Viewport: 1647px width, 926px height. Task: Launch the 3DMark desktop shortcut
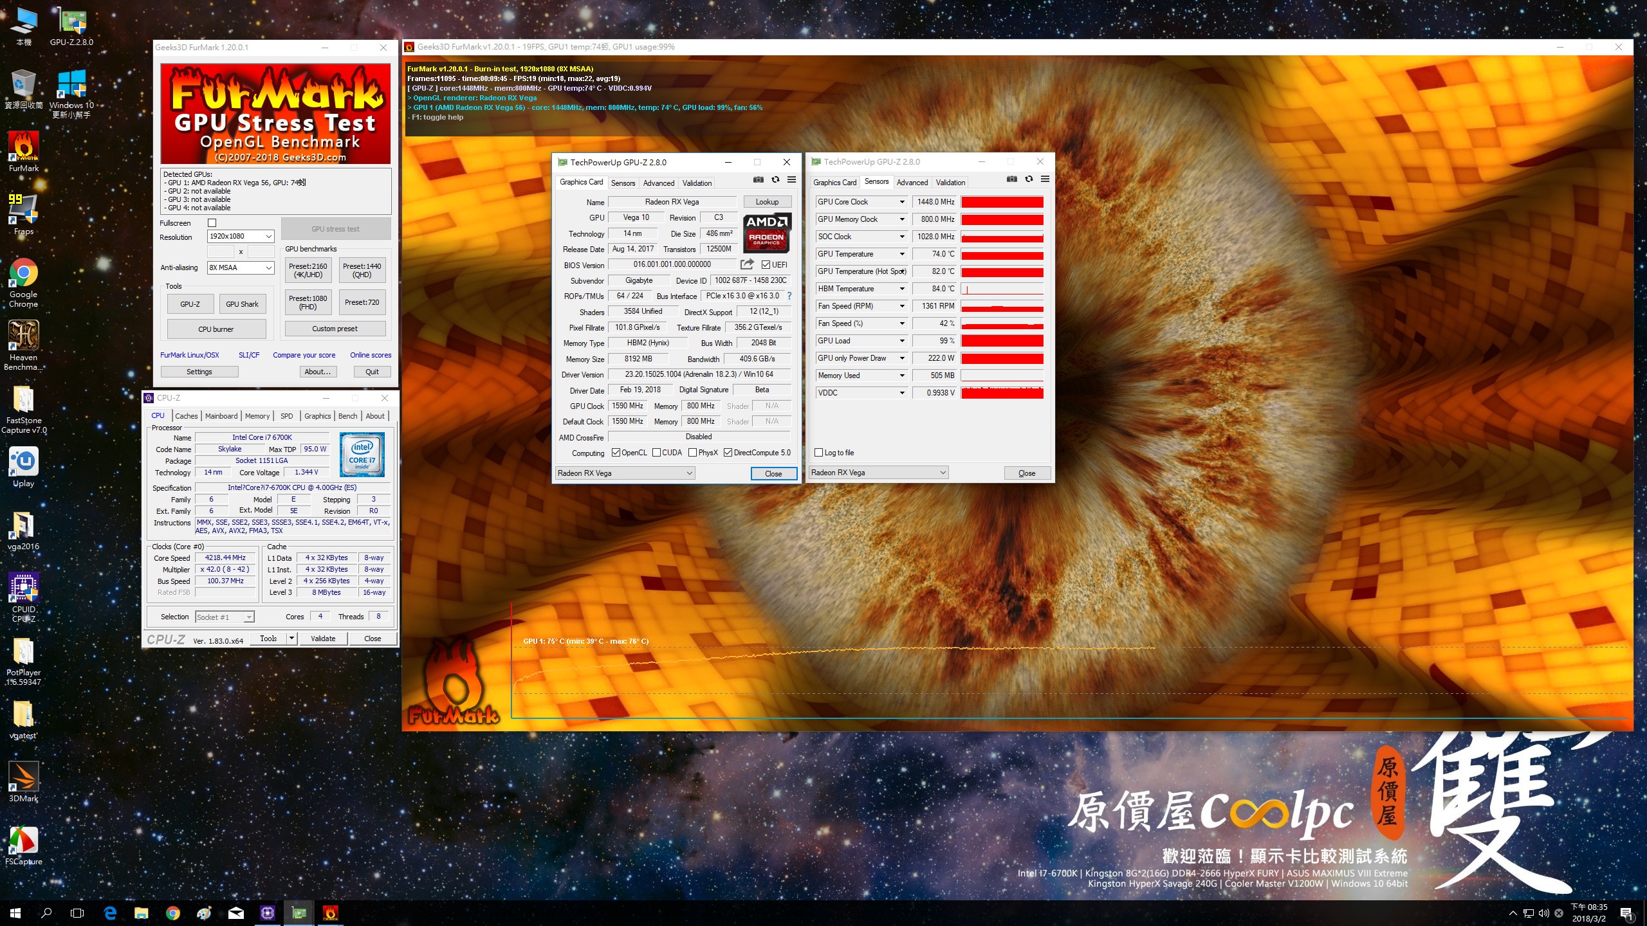(x=23, y=782)
